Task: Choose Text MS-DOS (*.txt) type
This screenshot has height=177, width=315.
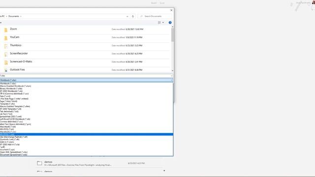Action: coord(87,129)
